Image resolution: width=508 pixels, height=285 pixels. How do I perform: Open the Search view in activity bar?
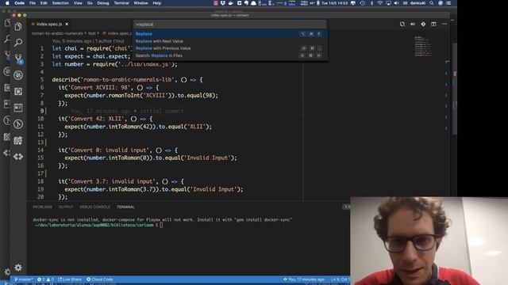tap(18, 42)
